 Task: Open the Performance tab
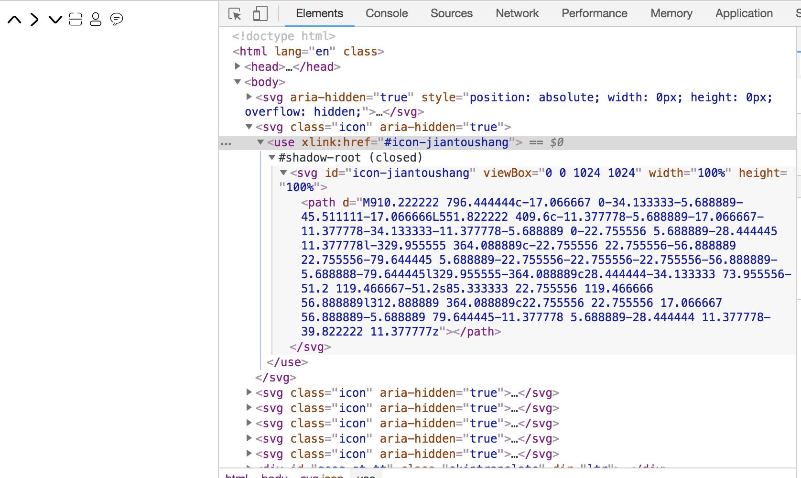[x=595, y=13]
